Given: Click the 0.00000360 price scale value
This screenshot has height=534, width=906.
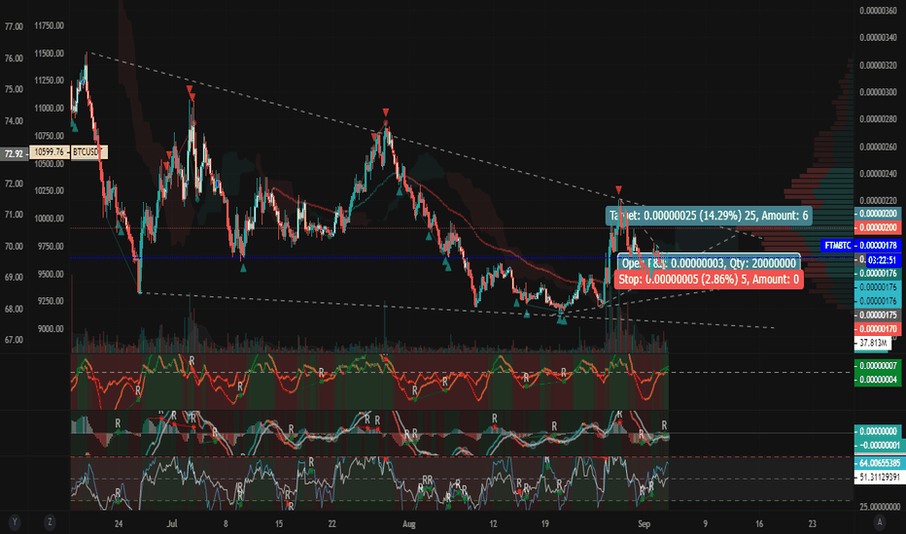Looking at the screenshot, I should pyautogui.click(x=878, y=11).
